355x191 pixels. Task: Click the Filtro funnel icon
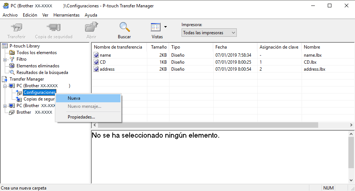point(12,59)
